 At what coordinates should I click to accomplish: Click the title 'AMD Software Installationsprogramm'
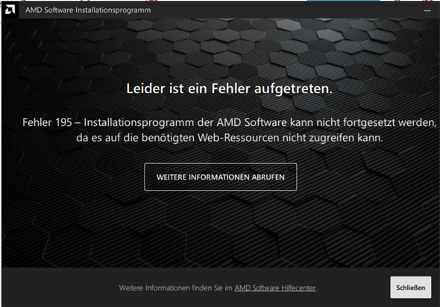tap(88, 10)
